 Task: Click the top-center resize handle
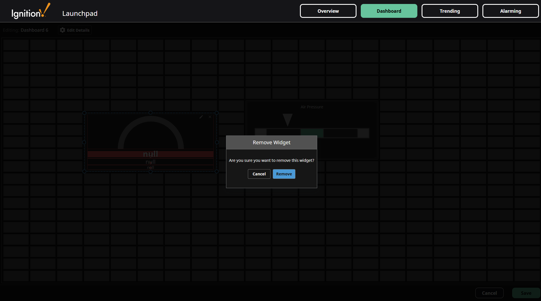(x=150, y=112)
